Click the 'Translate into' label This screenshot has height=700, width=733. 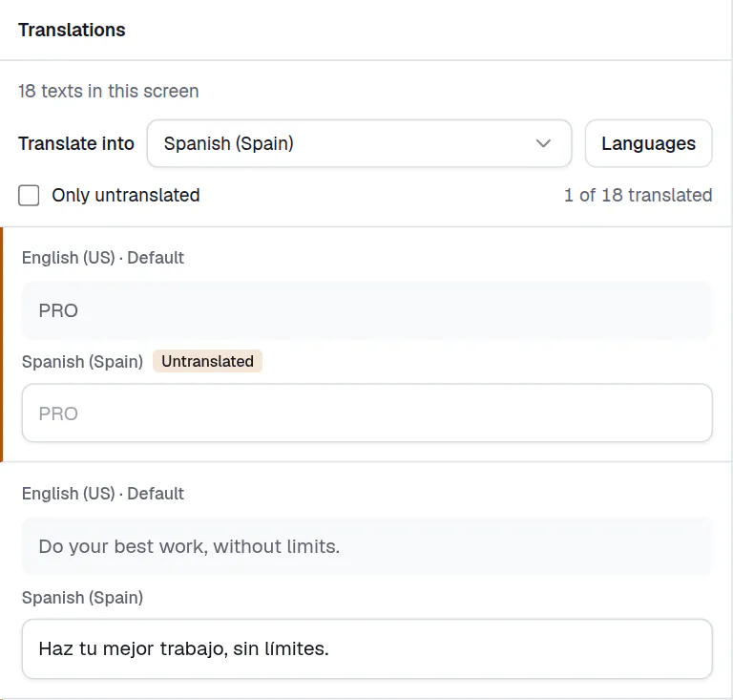point(76,143)
